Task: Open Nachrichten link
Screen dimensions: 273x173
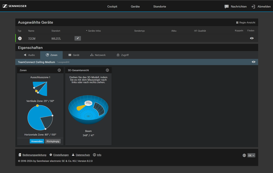Action: tap(238, 6)
